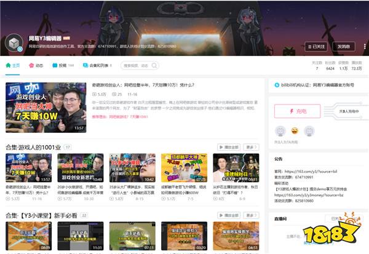Switch to the 动态 tab
Screen dimensions: 369x254
(x=36, y=65)
